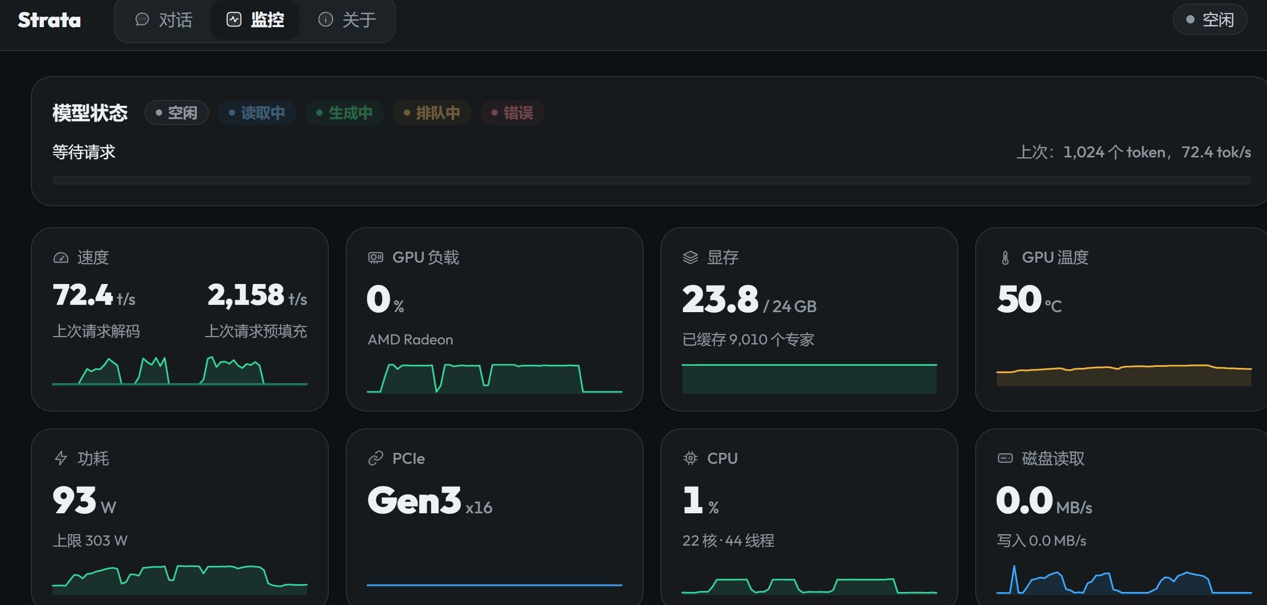This screenshot has height=605, width=1267.
Task: Click the 功耗 power sparkline chart
Action: tap(180, 579)
